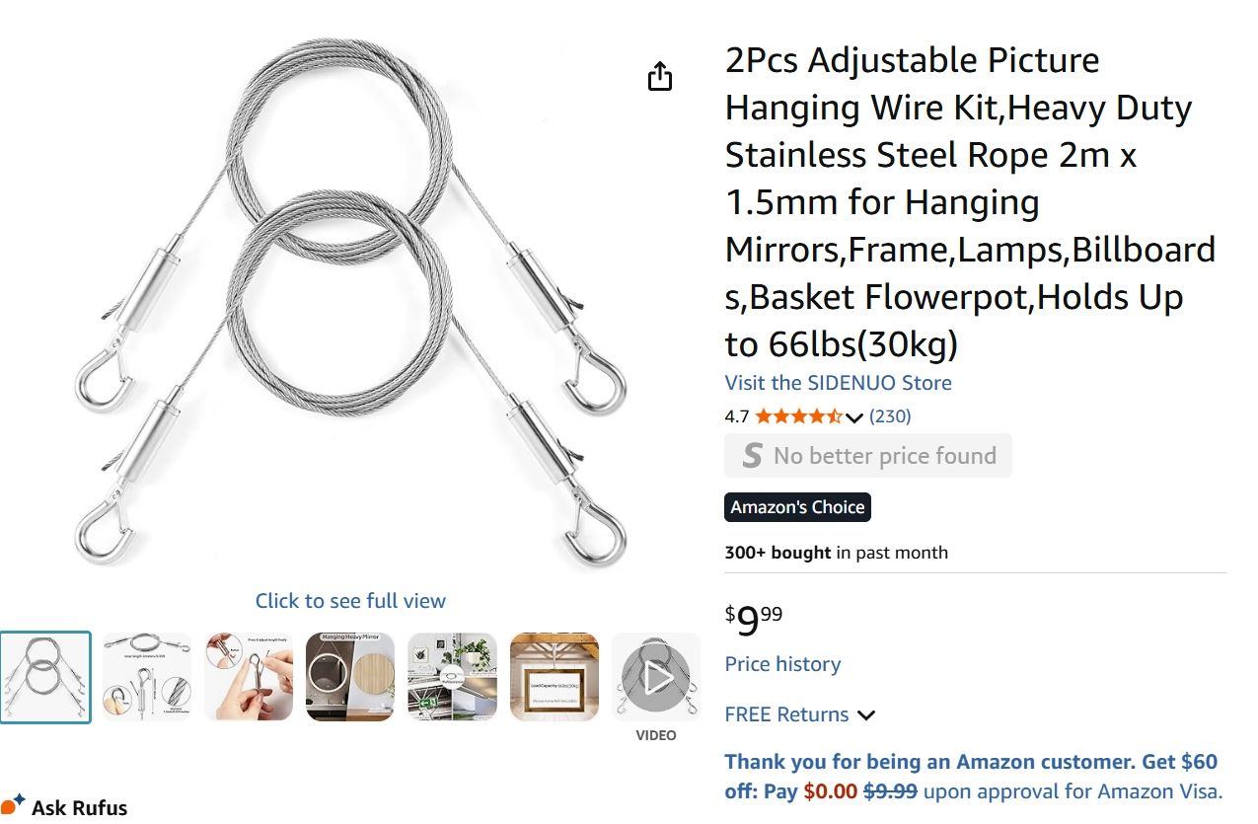The width and height of the screenshot is (1258, 824).
Task: View the 230 customer reviews
Action: [x=890, y=416]
